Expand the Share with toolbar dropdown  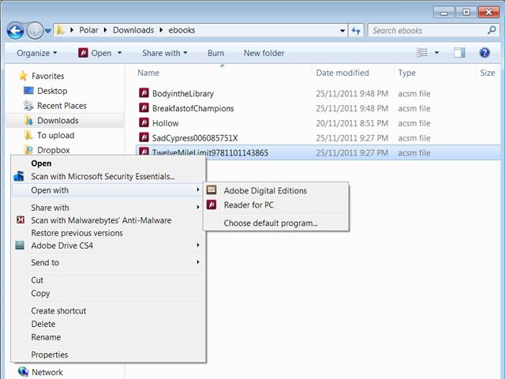(164, 53)
